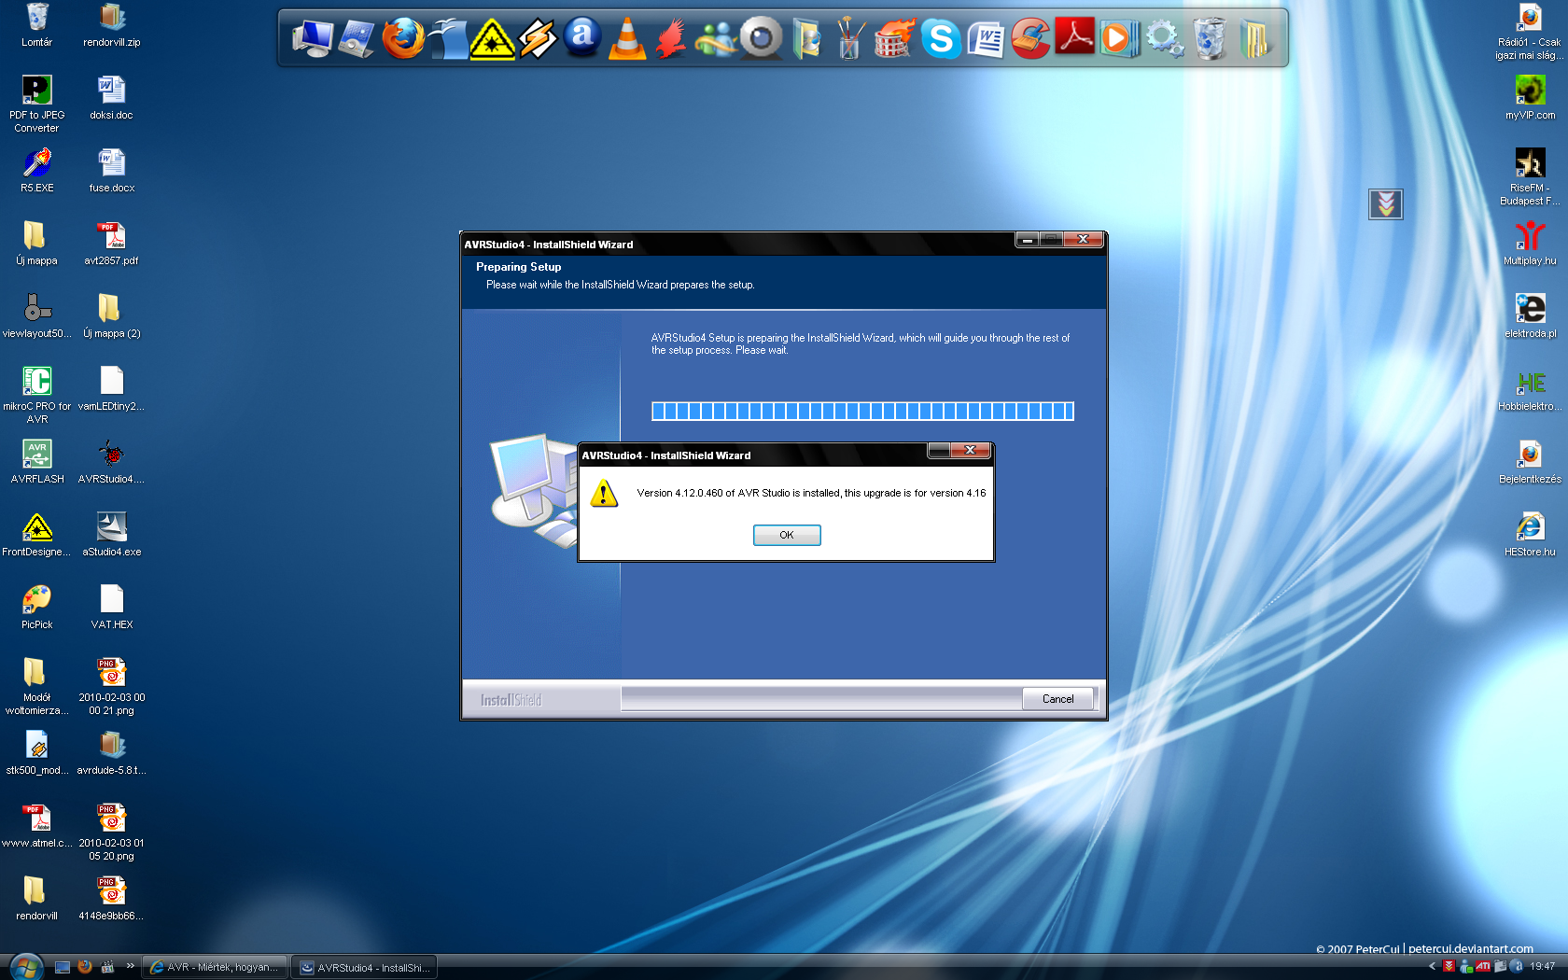Open PDF to JPEG Converter shortcut

[x=37, y=104]
